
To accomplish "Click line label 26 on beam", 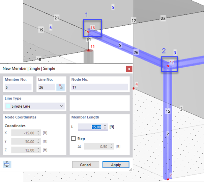I will (136, 52).
